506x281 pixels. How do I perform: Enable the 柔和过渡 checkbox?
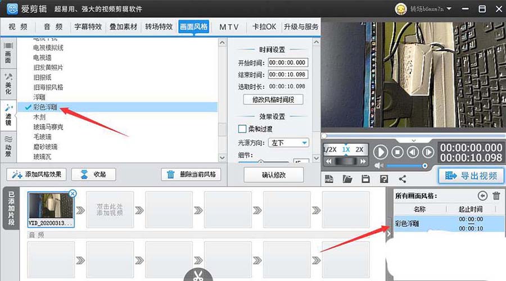[242, 129]
